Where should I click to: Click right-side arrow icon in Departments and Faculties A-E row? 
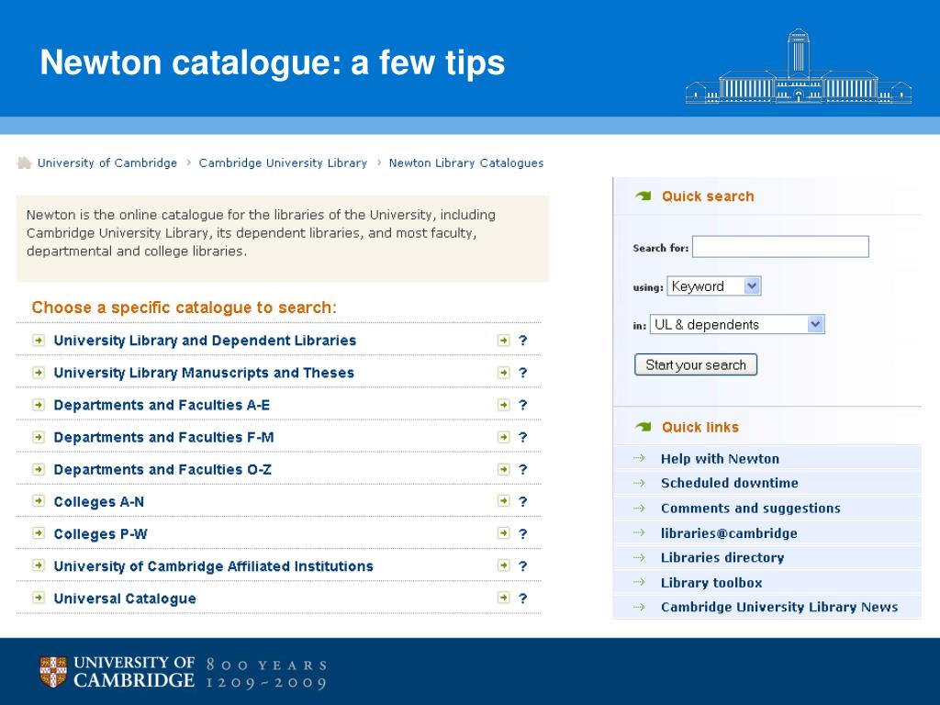[x=504, y=405]
